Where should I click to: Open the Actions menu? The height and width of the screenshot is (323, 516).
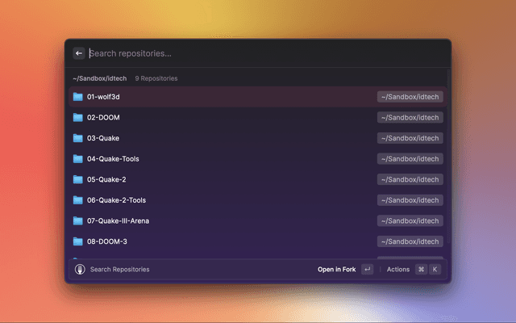398,269
